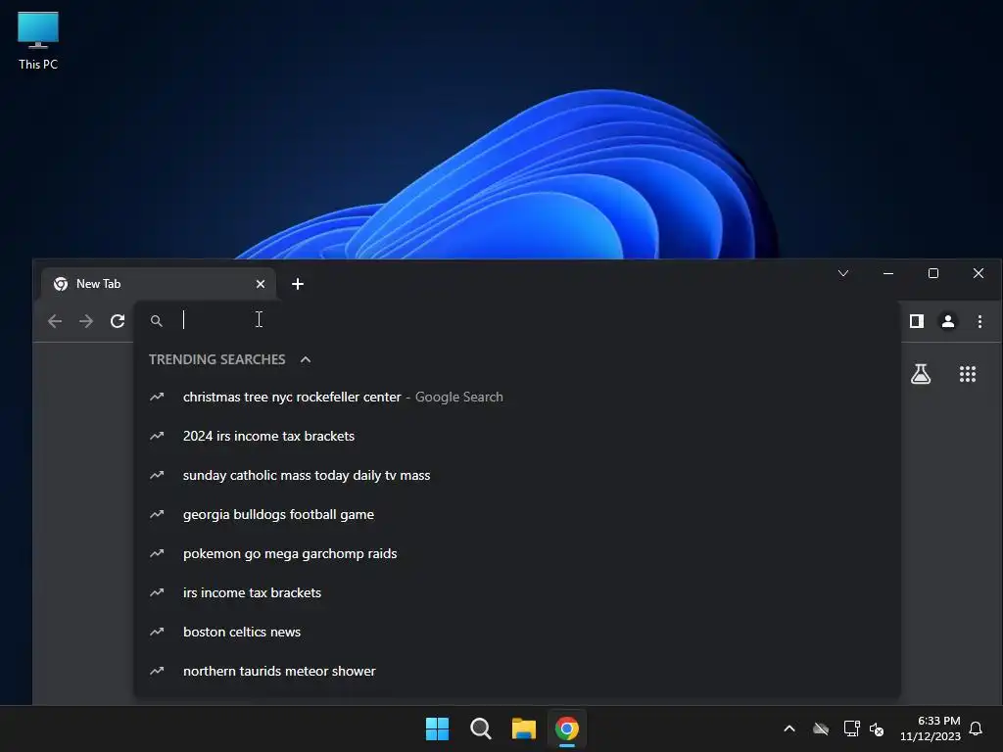This screenshot has width=1003, height=752.
Task: Choose suggestion irs income tax brackets
Action: [x=517, y=592]
